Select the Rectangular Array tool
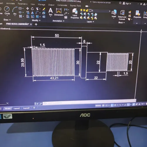The image size is (147, 147). [x=37, y=16]
